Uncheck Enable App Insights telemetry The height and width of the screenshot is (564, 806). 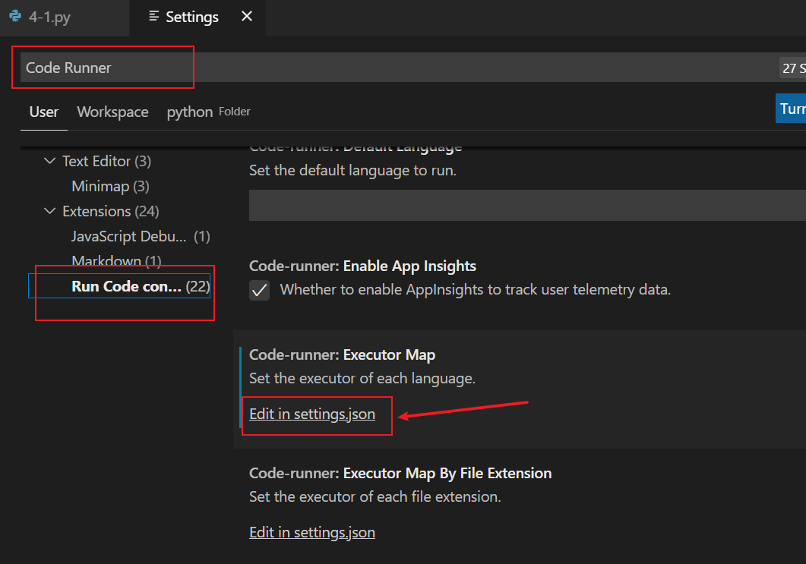(259, 290)
